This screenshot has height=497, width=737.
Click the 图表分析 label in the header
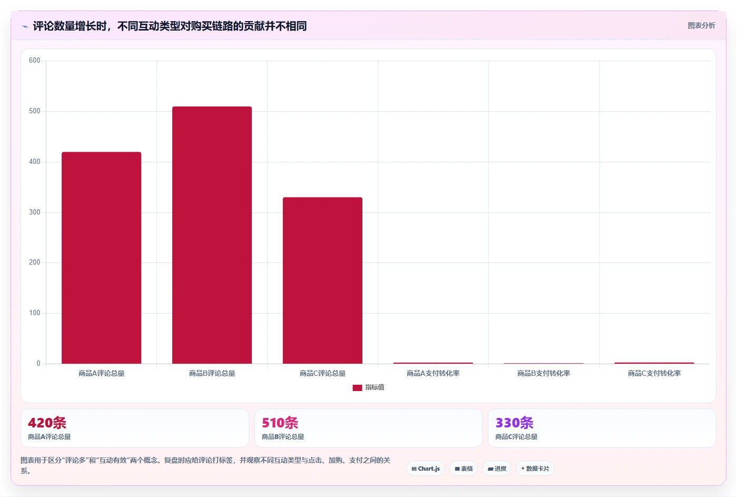pos(701,25)
